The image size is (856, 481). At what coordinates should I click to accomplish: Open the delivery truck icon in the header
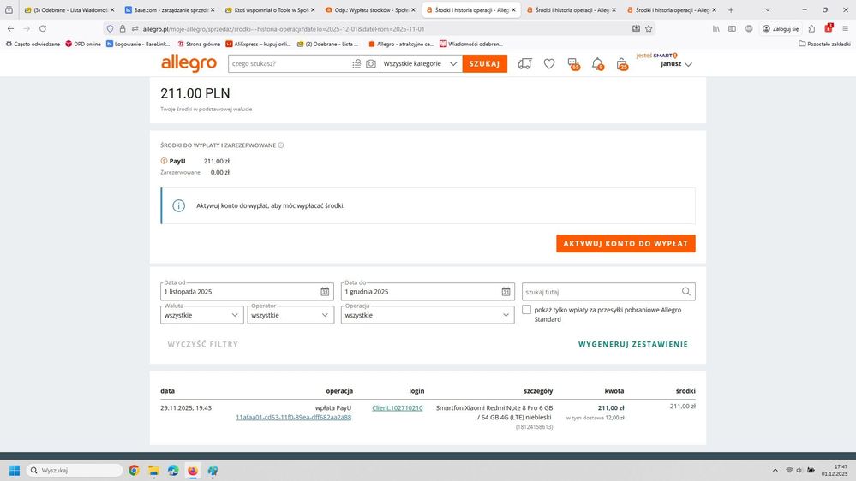[x=524, y=64]
